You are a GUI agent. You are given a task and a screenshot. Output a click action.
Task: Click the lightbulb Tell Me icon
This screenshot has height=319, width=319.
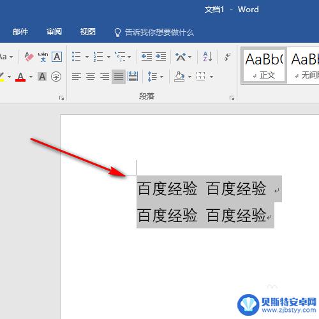click(x=117, y=33)
